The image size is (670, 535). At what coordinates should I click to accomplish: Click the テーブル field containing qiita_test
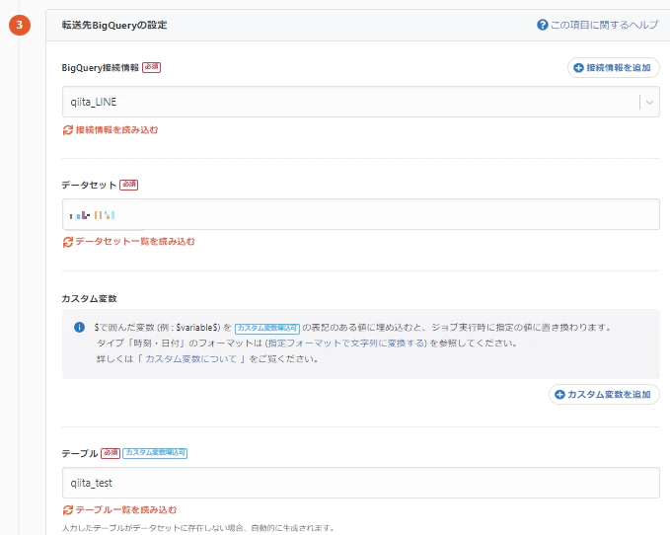coord(360,483)
